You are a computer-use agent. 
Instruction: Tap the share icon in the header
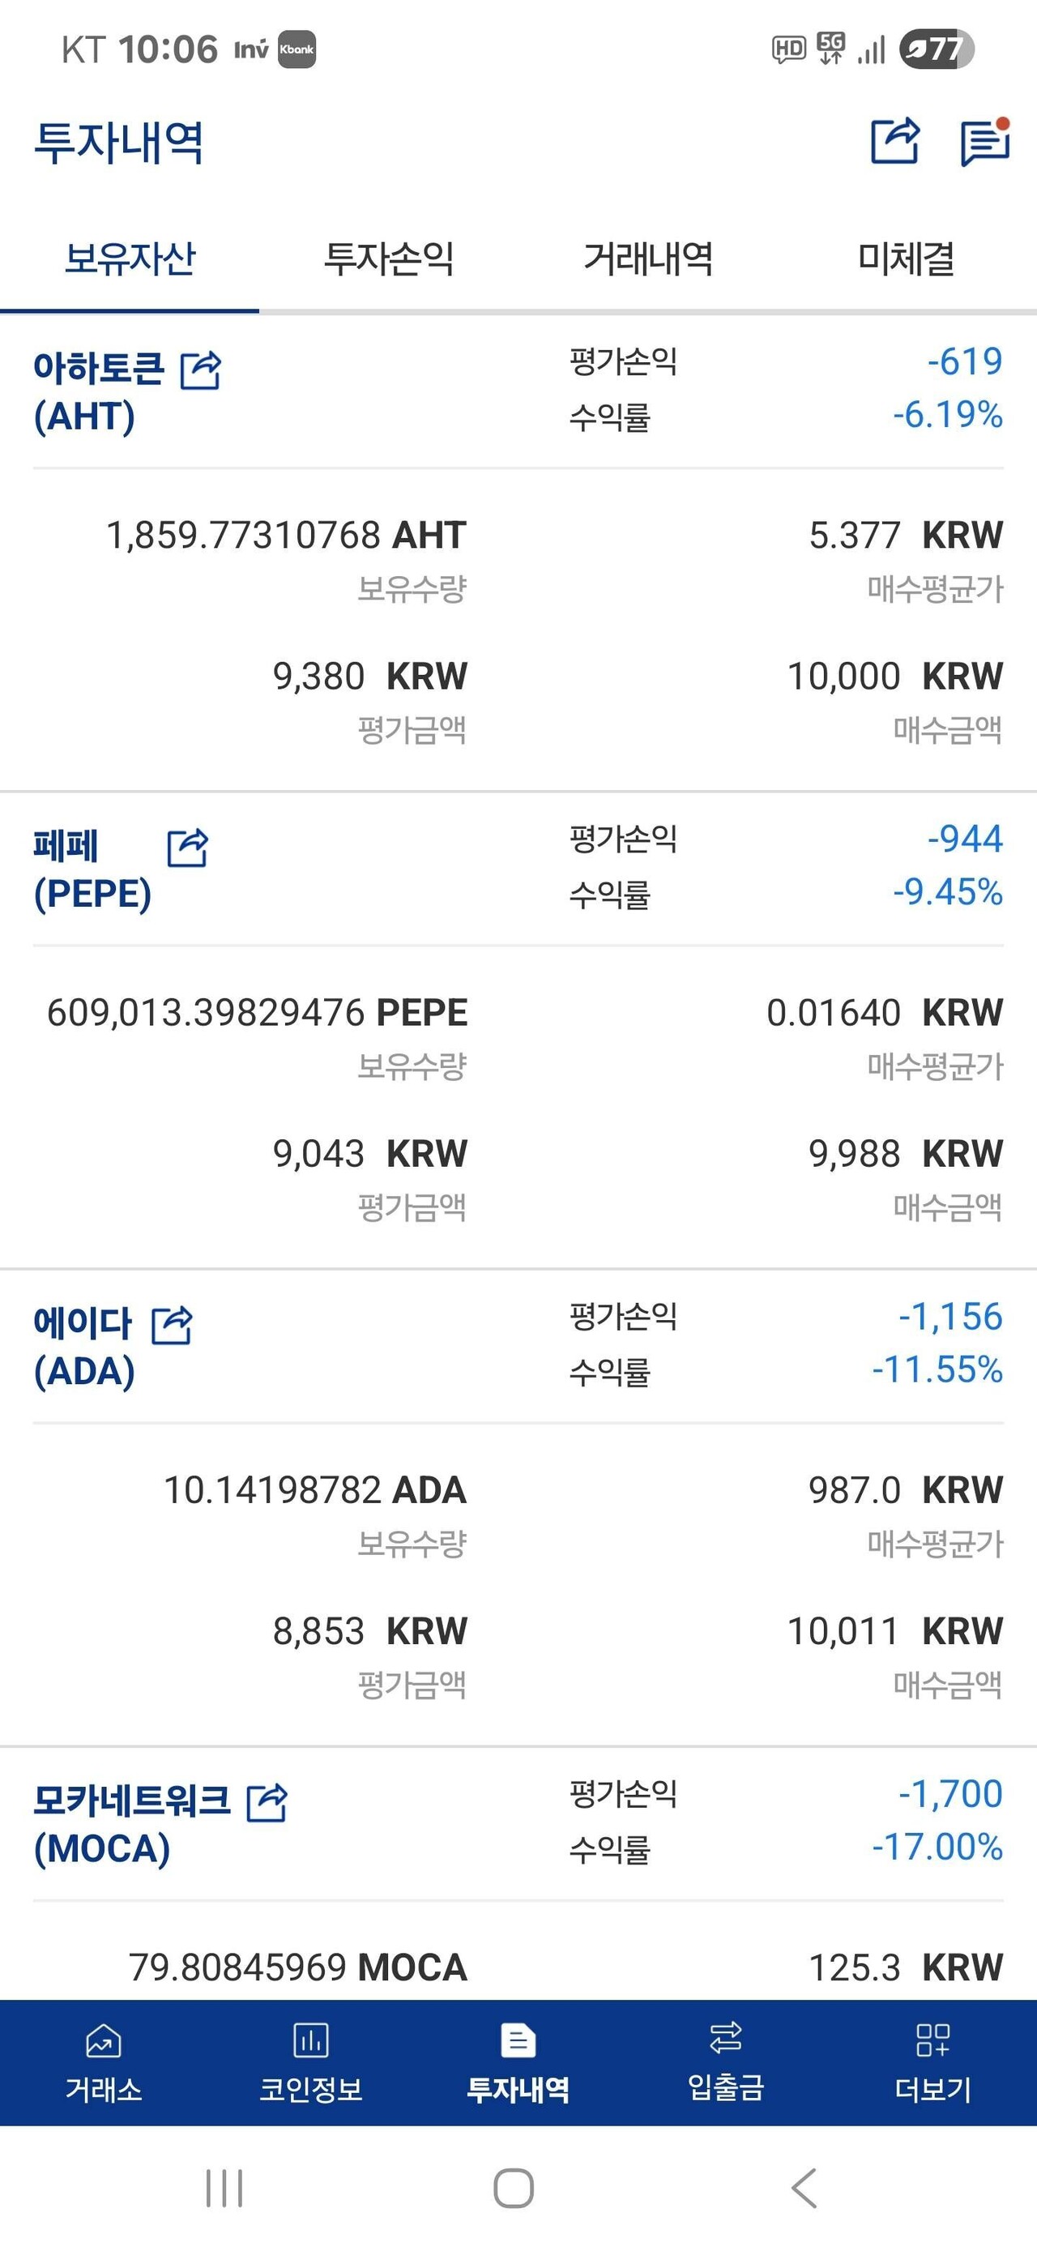point(895,141)
